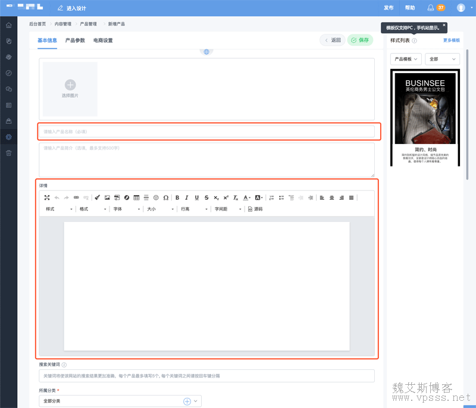Open the text color picker in toolbar
The width and height of the screenshot is (476, 408).
click(247, 197)
